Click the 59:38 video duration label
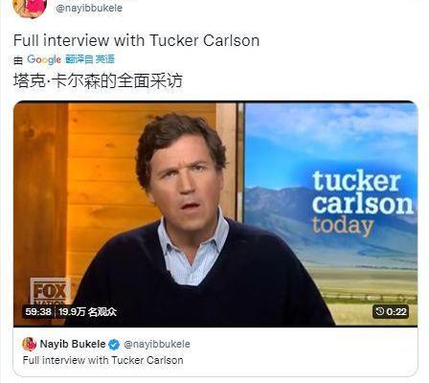429x383 pixels. point(38,311)
